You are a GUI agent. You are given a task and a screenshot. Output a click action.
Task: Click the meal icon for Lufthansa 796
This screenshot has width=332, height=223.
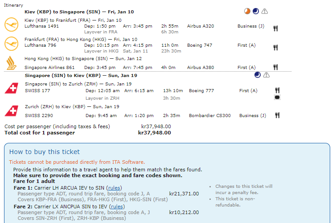pos(276,48)
